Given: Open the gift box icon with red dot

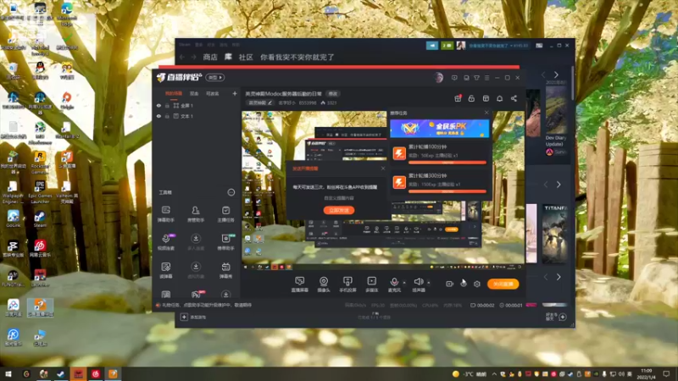Looking at the screenshot, I should (x=458, y=98).
